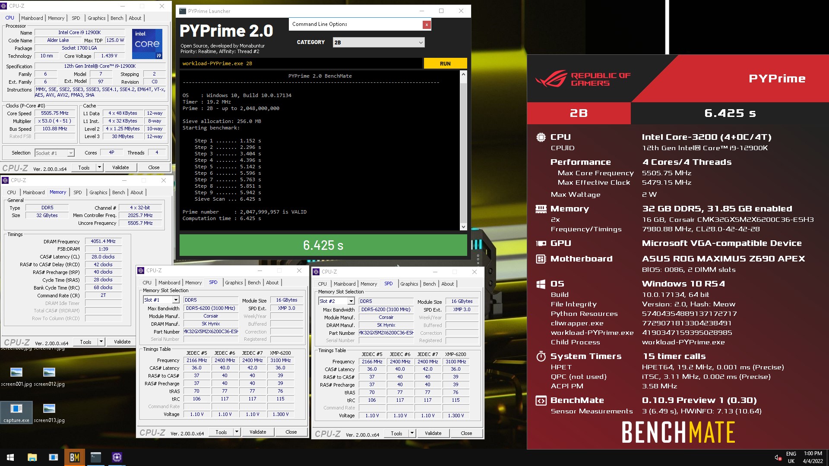This screenshot has width=829, height=466.
Task: Click Validate in Slot #2 SPD window
Action: [x=433, y=433]
